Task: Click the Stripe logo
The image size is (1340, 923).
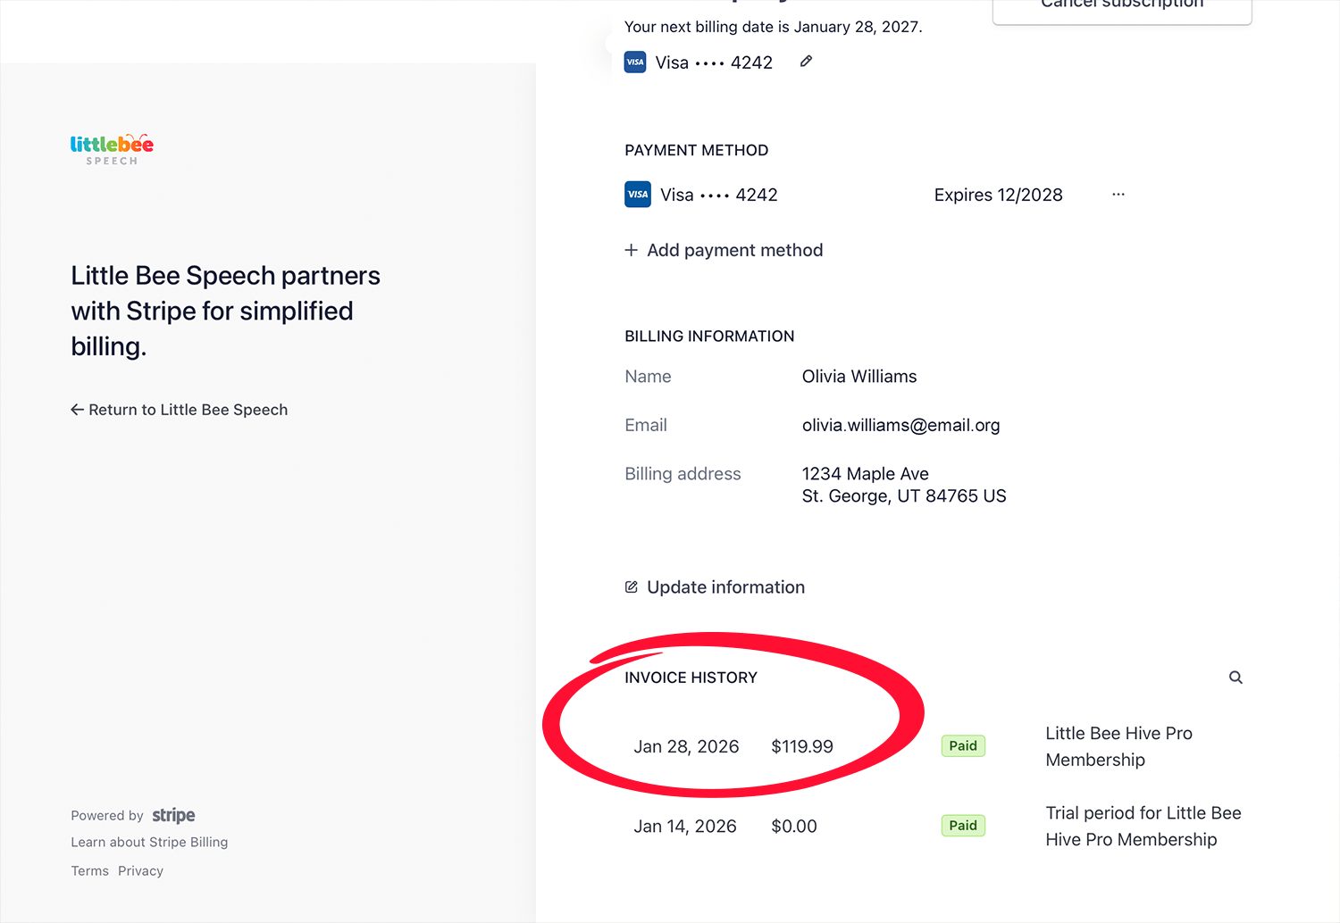Action: [173, 815]
